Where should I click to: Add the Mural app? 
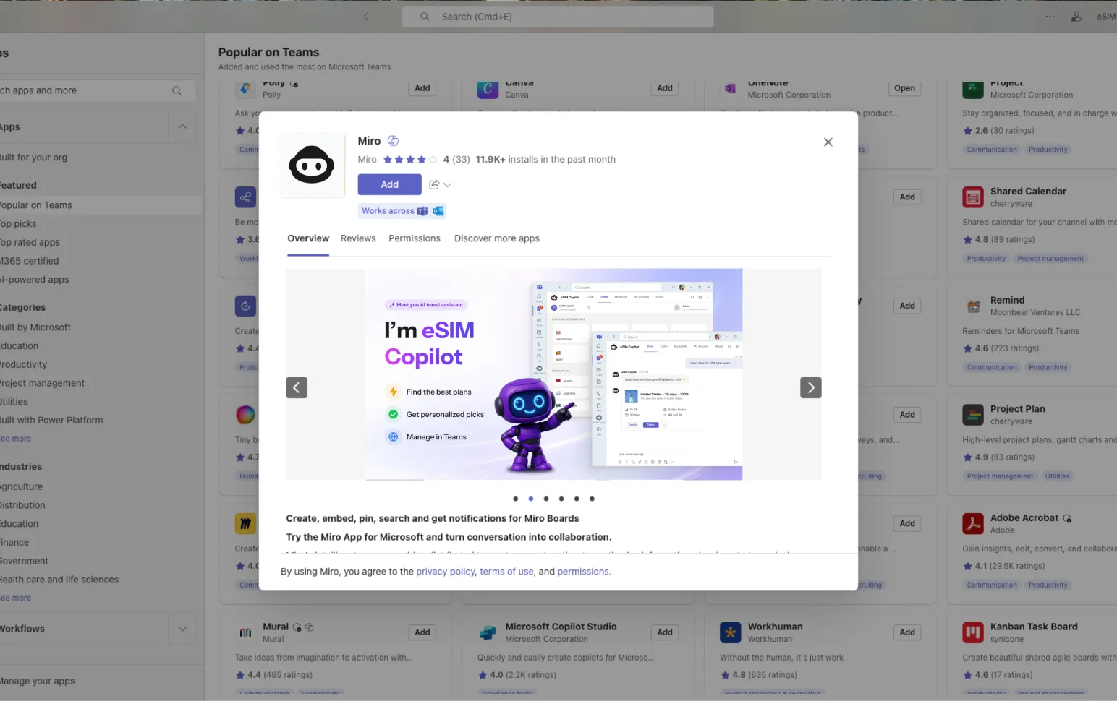[422, 632]
